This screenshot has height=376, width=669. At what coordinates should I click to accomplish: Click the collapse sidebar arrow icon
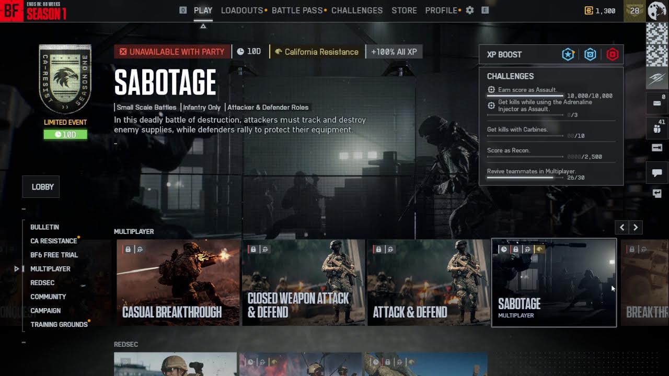(x=657, y=148)
